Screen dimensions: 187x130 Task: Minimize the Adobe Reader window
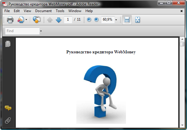(x=161, y=3)
